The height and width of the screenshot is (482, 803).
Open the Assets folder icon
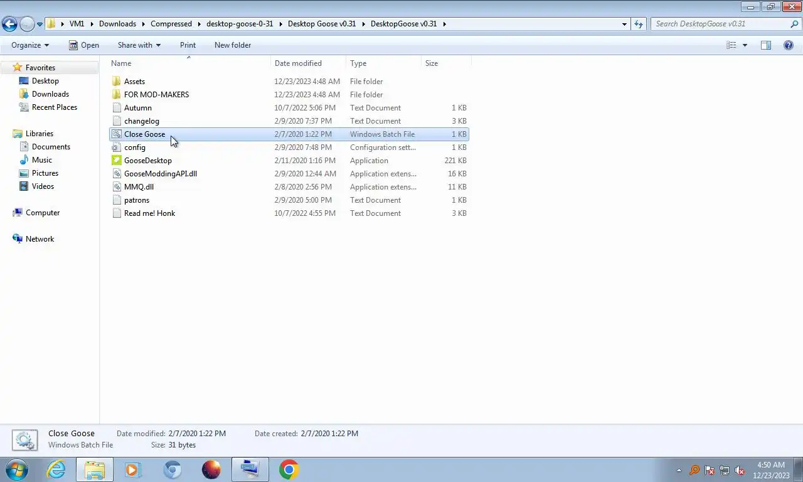[x=116, y=82]
